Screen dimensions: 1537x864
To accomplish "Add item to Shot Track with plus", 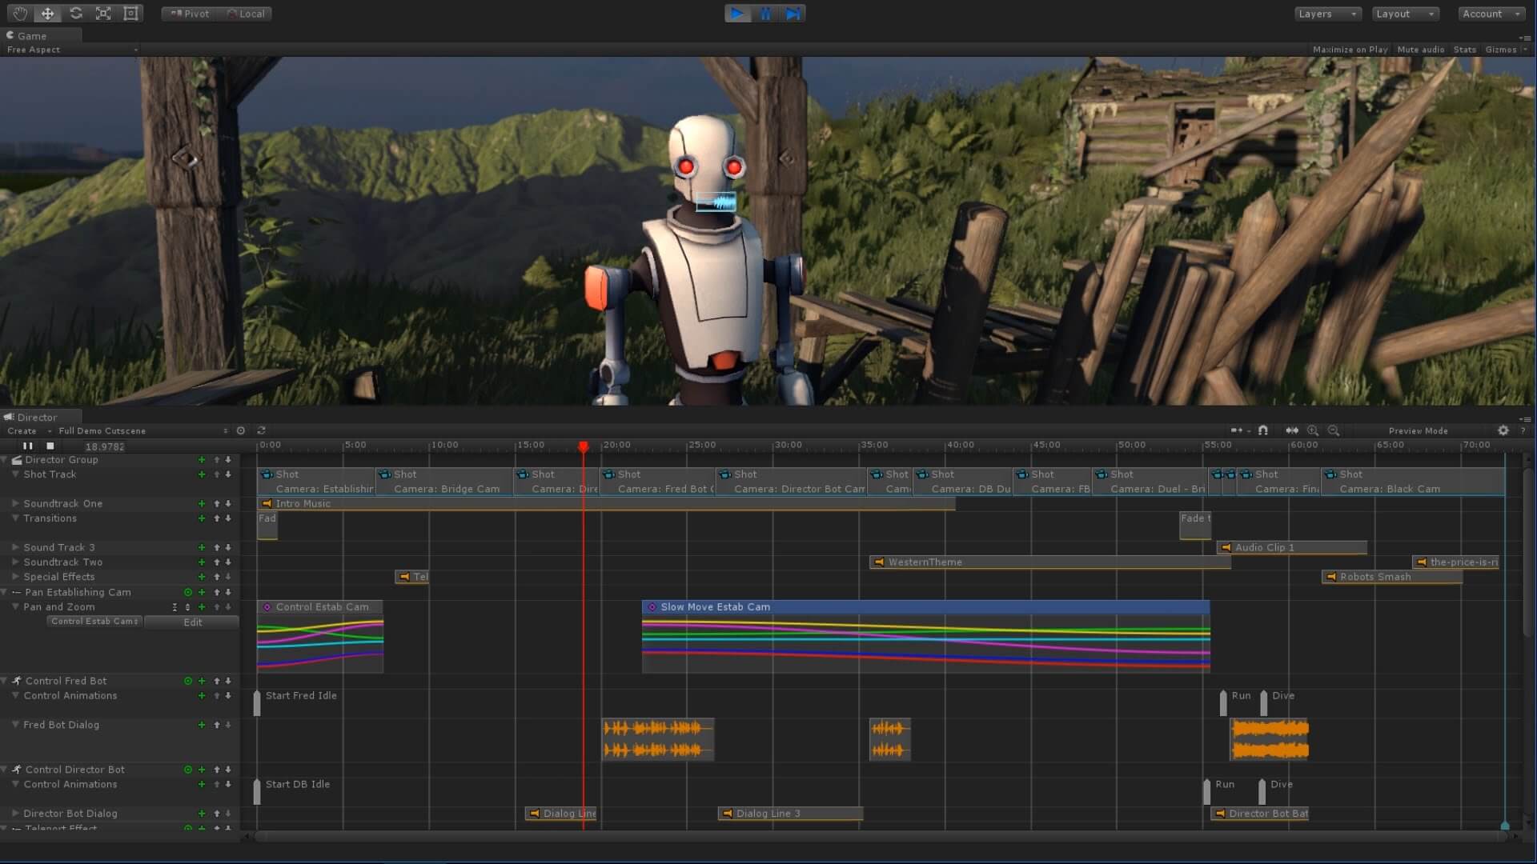I will pyautogui.click(x=202, y=474).
